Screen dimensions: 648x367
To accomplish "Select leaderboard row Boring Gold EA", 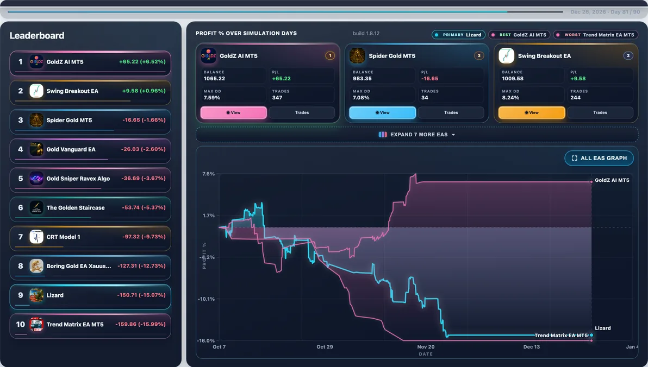I will 90,267.
